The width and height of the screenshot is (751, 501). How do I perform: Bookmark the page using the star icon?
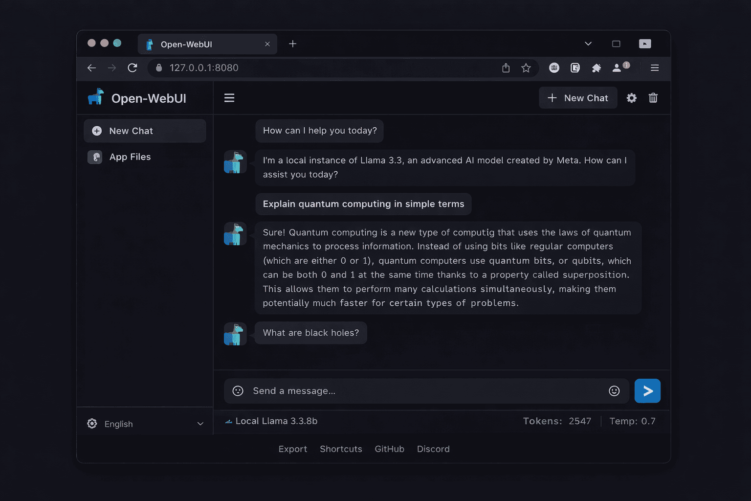526,68
